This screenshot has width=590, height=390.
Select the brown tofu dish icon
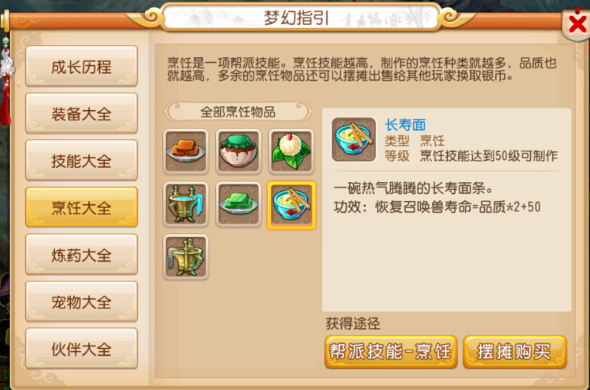pyautogui.click(x=186, y=151)
